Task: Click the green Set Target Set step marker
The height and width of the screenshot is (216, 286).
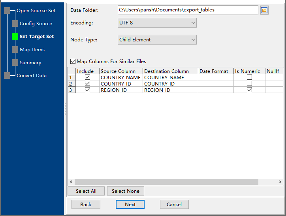Action: tap(15, 36)
